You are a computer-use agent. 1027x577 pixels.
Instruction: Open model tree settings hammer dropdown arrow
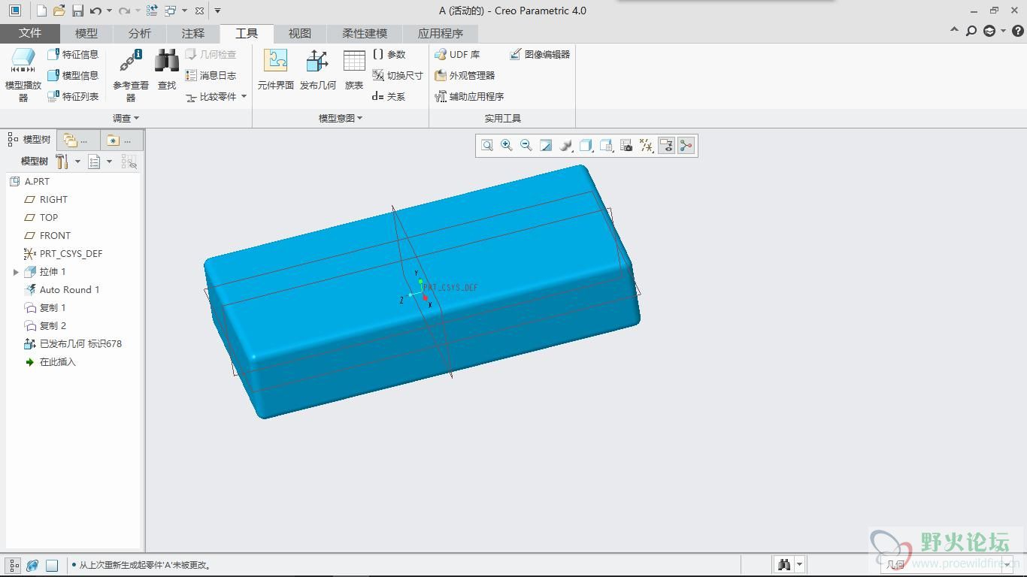77,162
